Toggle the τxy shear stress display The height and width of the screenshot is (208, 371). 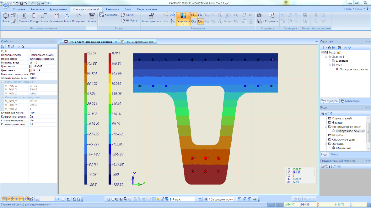coord(207,15)
